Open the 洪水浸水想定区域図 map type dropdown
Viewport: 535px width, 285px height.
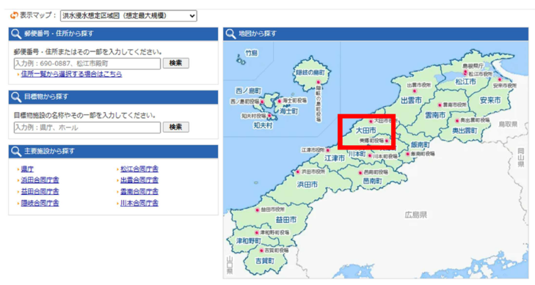tap(128, 15)
